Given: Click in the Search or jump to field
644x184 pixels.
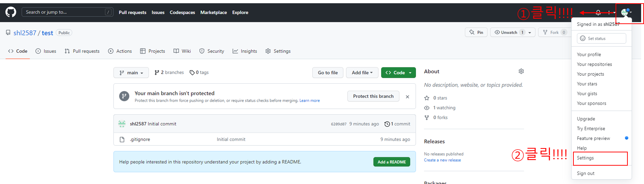Looking at the screenshot, I should (x=67, y=12).
